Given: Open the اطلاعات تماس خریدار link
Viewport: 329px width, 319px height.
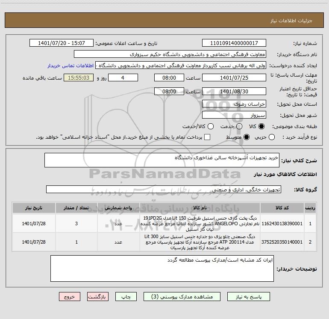Looking at the screenshot, I should 70,66.
